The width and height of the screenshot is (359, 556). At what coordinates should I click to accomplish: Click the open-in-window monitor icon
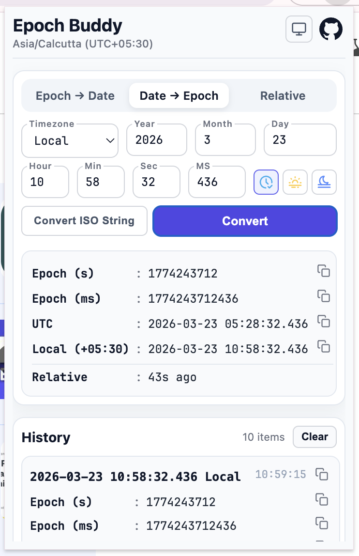point(299,29)
